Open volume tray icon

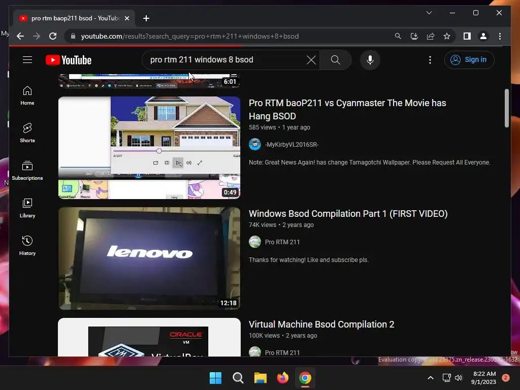459,378
